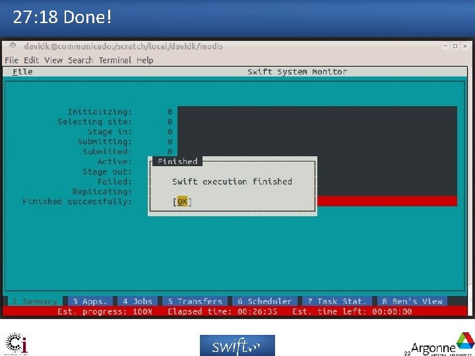
Task: Switch to the 7 Task Stat. tab
Action: click(337, 301)
